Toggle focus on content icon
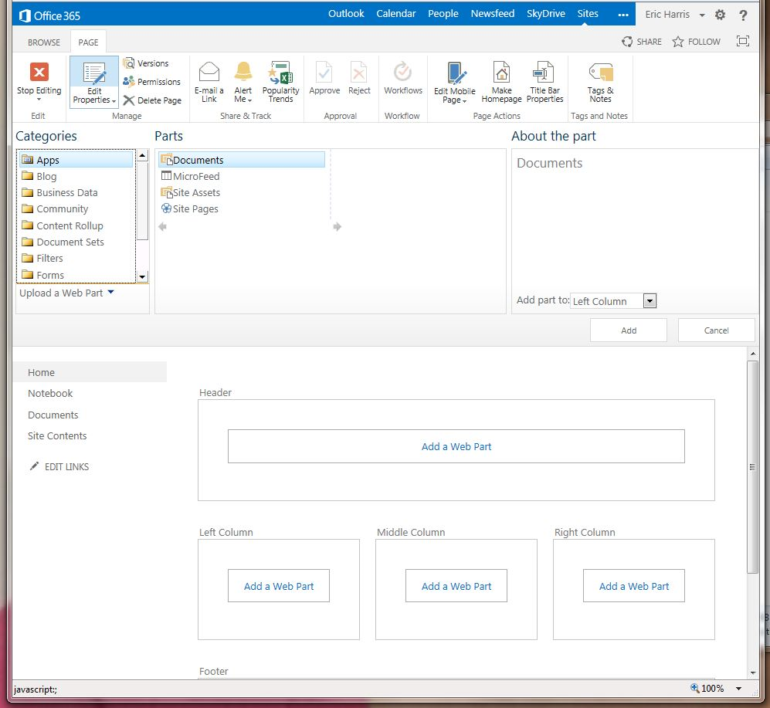Viewport: 770px width, 708px height. pos(743,41)
